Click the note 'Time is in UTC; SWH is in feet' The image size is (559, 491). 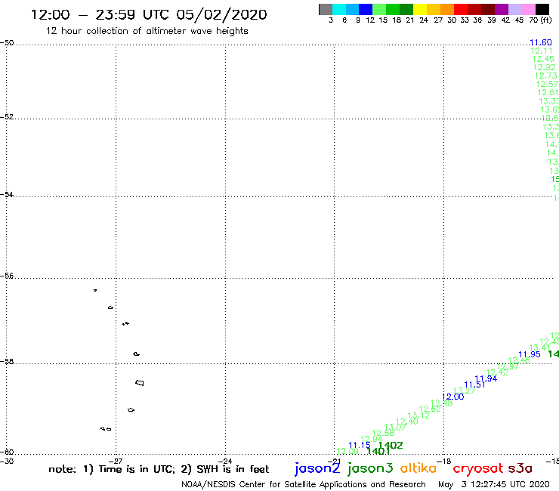[159, 469]
